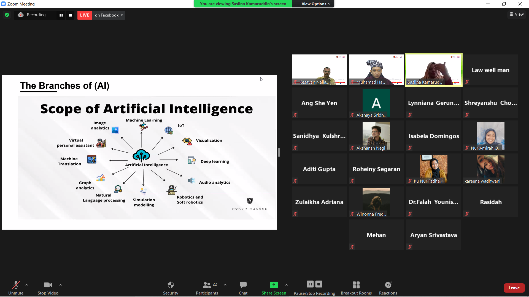This screenshot has height=297, width=529.
Task: Stop the recording from the top bar
Action: (71, 15)
